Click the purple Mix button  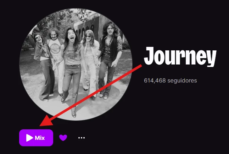click(x=36, y=138)
